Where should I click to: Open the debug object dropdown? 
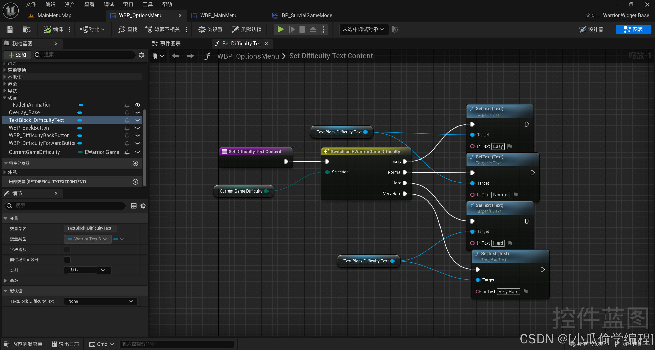pyautogui.click(x=363, y=29)
